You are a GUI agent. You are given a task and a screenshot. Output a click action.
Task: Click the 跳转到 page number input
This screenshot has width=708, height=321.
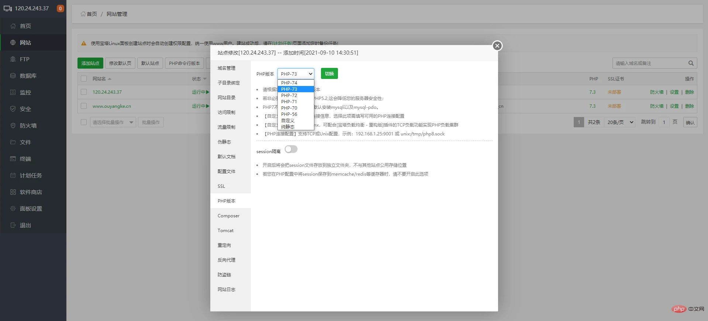pos(664,122)
